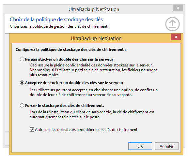Click the circular upload arrow icon
The height and width of the screenshot is (157, 188).
point(172,24)
